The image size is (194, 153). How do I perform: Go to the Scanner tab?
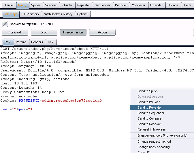coord(51,5)
